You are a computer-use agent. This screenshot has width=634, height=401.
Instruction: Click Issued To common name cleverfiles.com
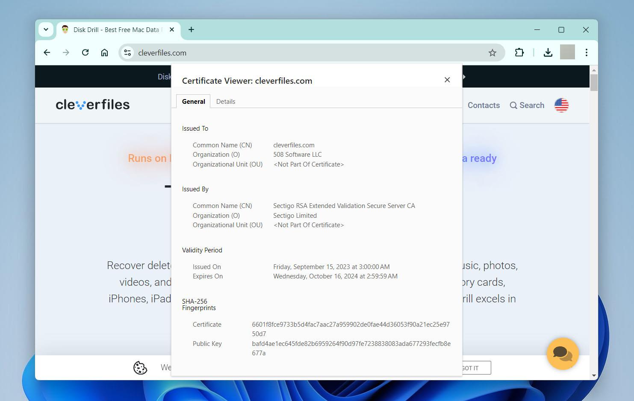(x=294, y=145)
